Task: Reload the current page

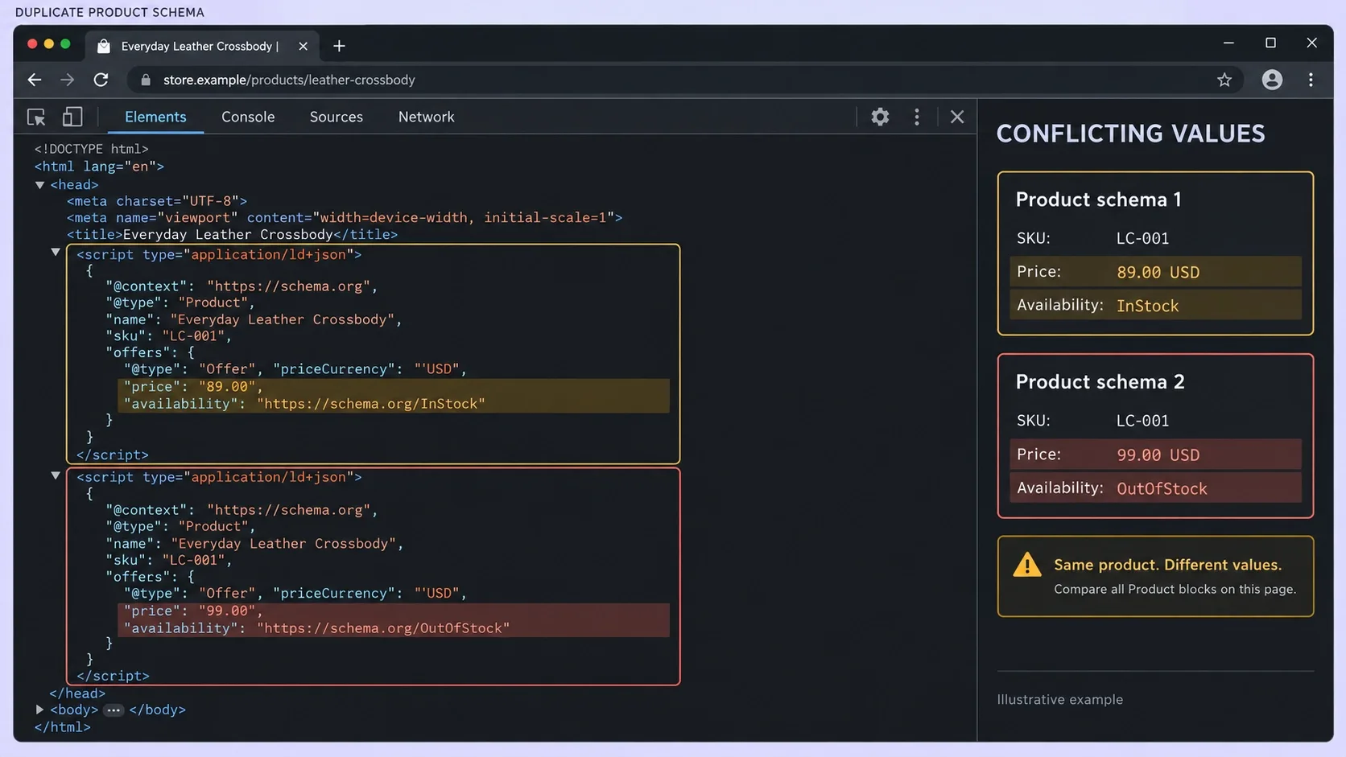Action: pyautogui.click(x=101, y=80)
